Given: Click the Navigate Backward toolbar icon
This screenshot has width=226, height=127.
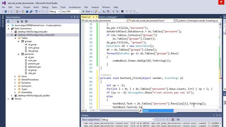Looking at the screenshot, I should (6, 12).
